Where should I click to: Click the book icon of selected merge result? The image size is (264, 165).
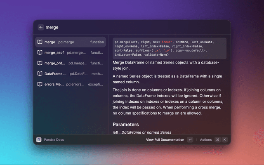(x=40, y=42)
